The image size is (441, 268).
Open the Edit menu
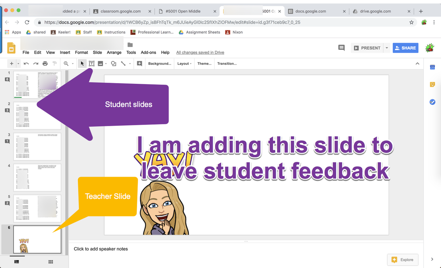pos(38,53)
